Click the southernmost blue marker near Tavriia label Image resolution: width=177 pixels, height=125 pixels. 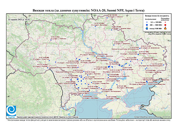[x=106, y=95]
